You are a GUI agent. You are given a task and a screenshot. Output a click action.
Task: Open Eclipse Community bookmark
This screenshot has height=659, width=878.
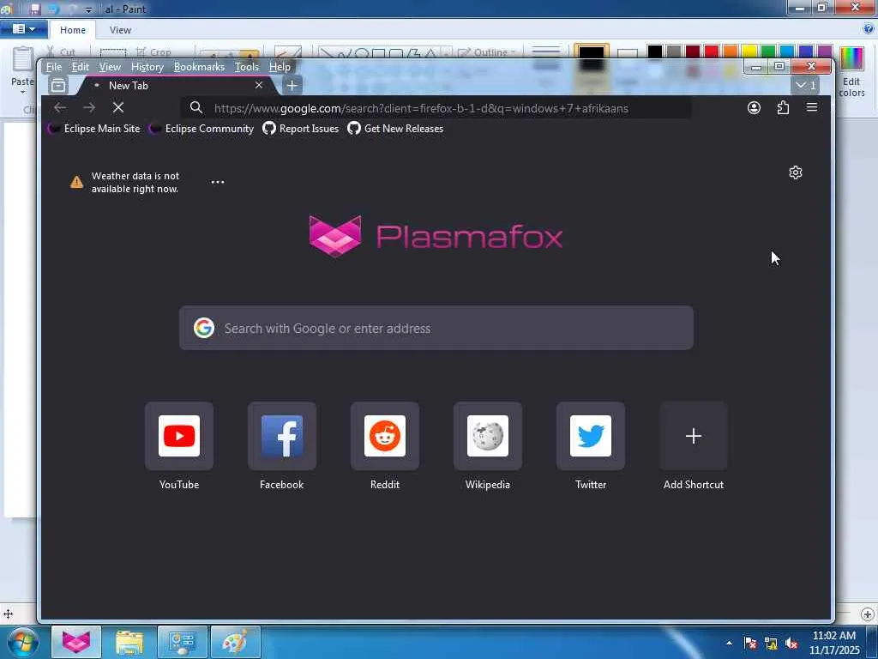(x=201, y=129)
